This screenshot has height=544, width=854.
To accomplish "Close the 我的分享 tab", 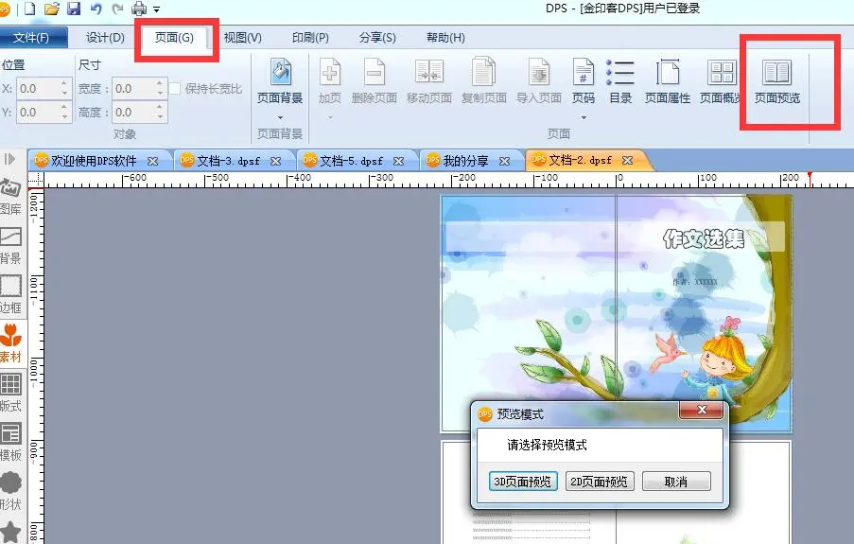I will tap(504, 162).
